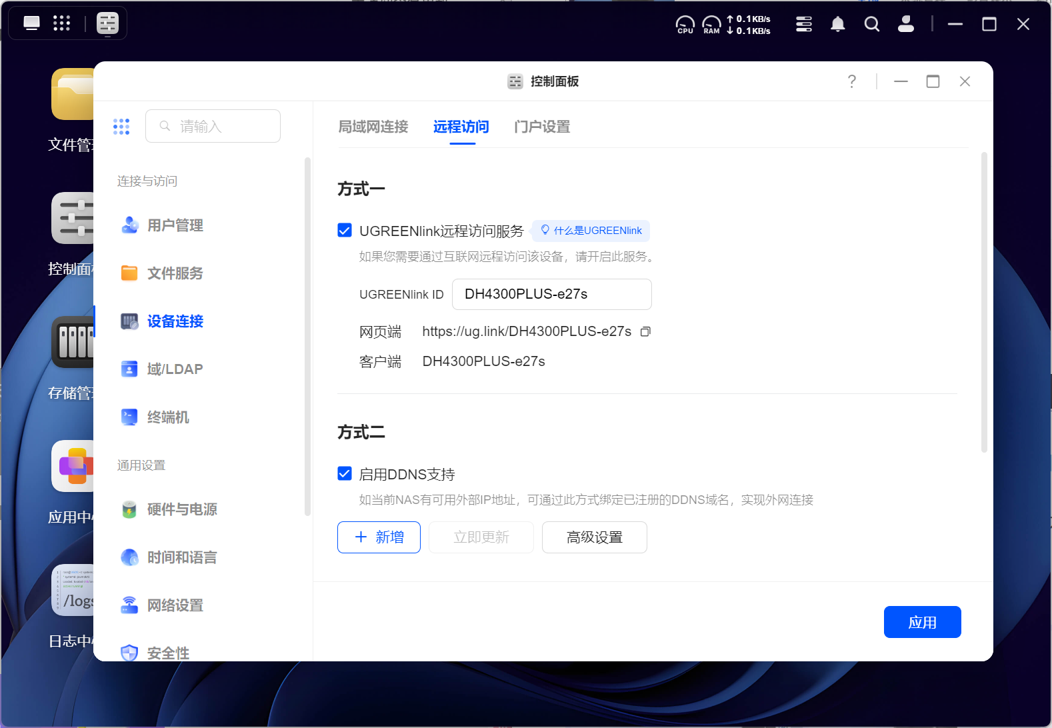
Task: Click the sidebar vertical scrollbar
Action: (x=307, y=337)
